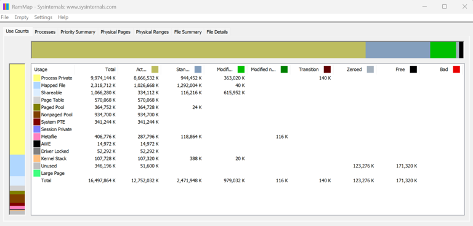473x226 pixels.
Task: Switch to the File Summary tab
Action: pyautogui.click(x=188, y=32)
